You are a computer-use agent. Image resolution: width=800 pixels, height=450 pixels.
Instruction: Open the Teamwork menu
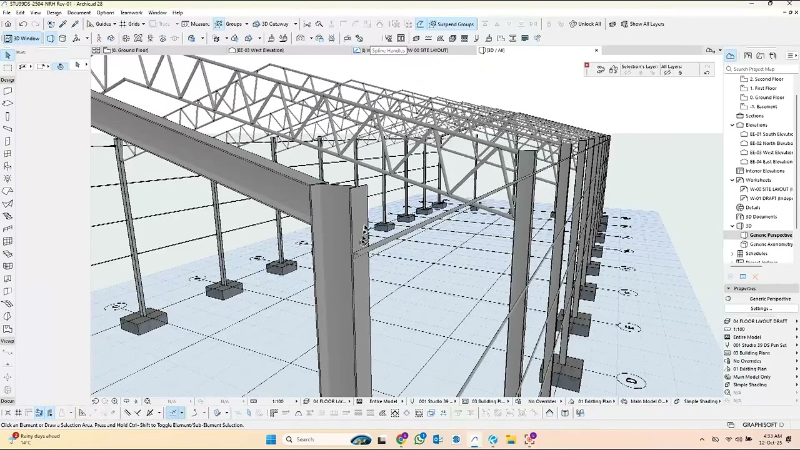click(131, 12)
